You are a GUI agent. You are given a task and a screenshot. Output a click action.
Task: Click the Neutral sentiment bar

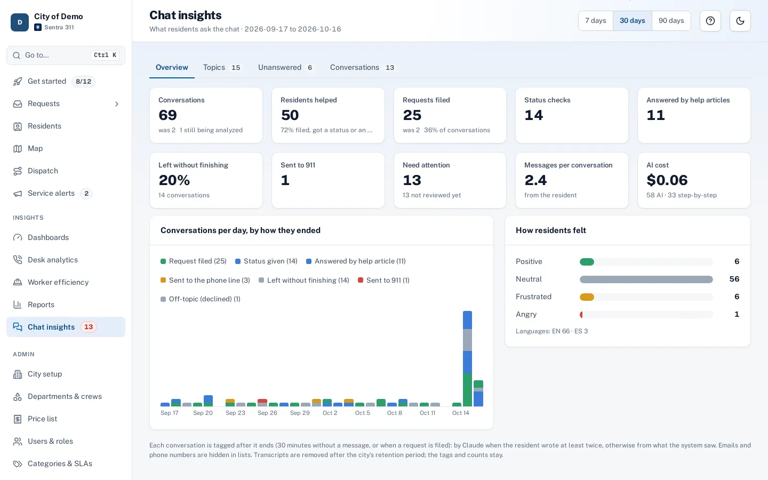click(x=646, y=279)
